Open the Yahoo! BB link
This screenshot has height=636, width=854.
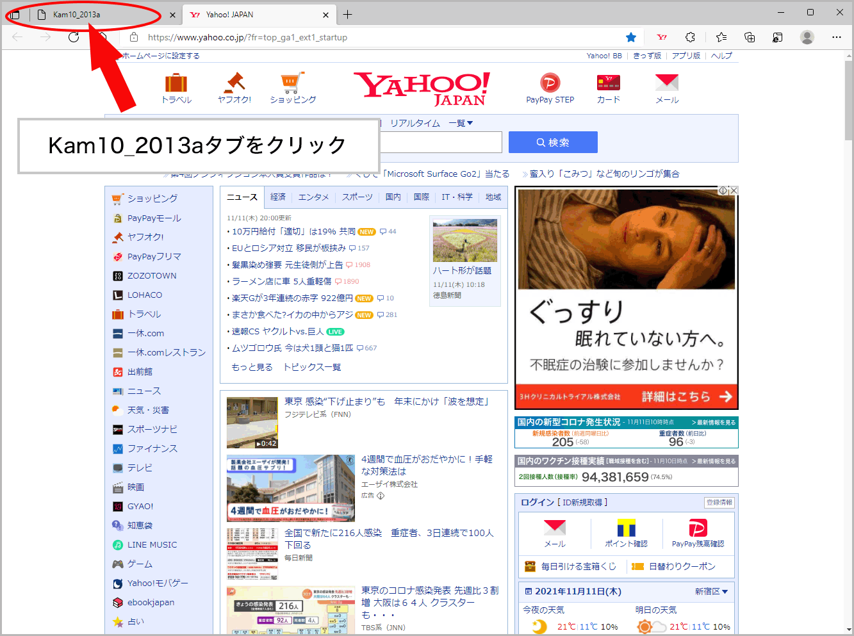604,56
